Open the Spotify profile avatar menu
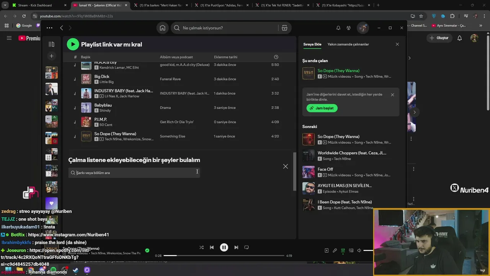This screenshot has height=276, width=490. pos(363,28)
